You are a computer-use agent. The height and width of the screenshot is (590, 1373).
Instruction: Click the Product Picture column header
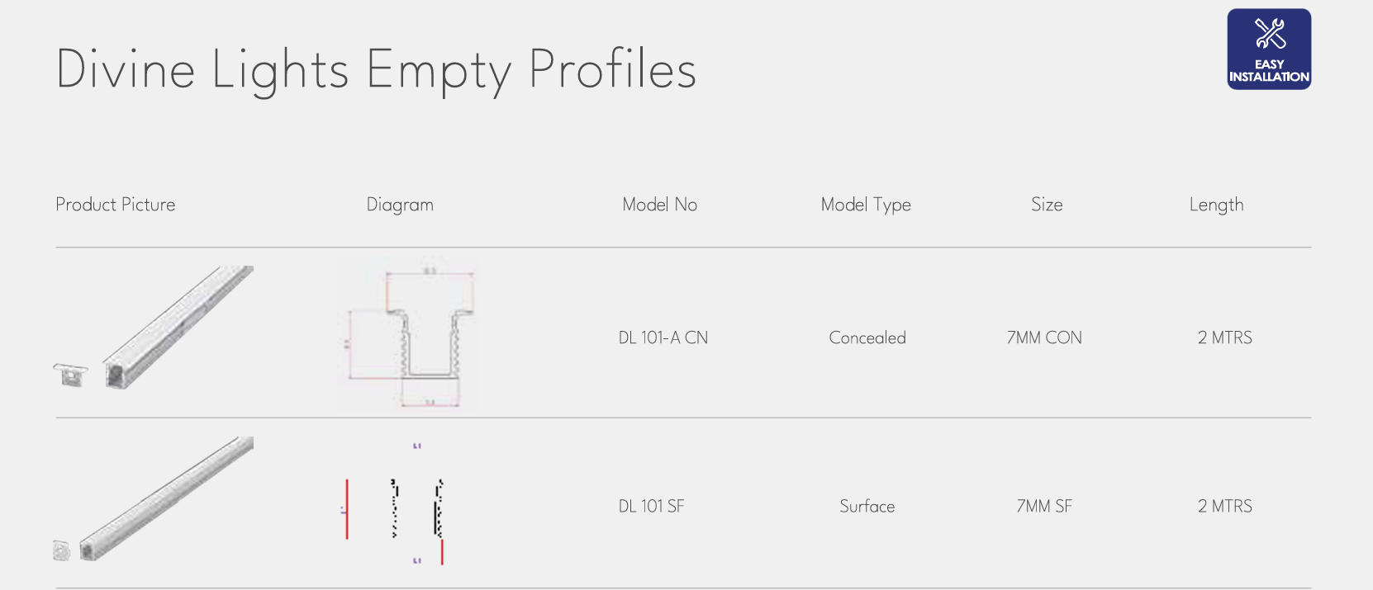point(116,205)
